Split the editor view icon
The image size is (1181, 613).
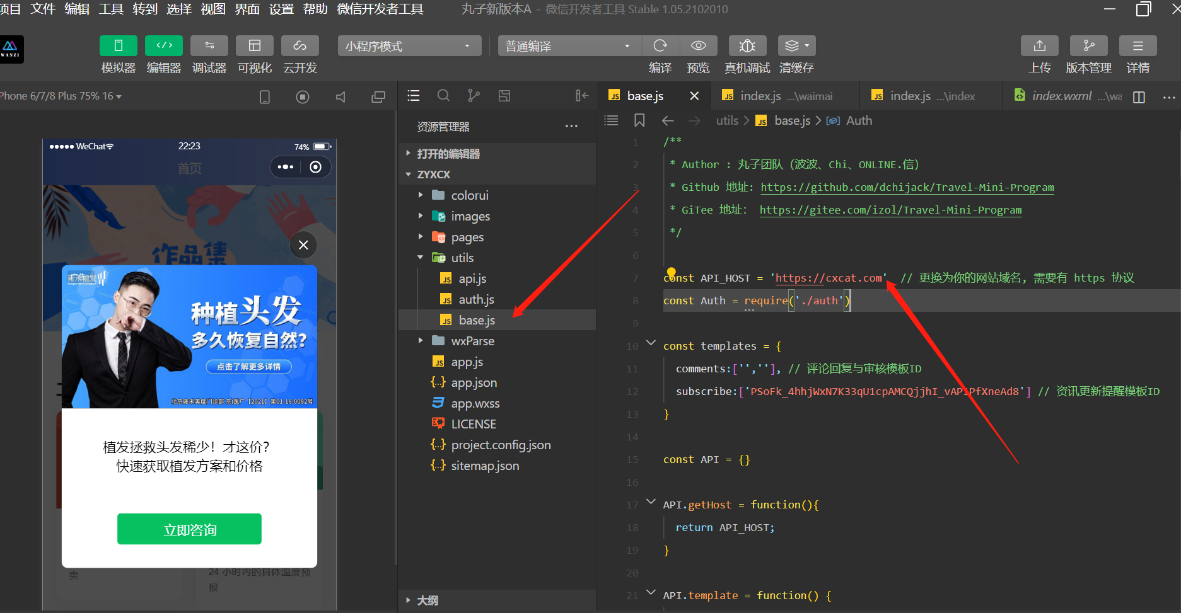point(1139,97)
